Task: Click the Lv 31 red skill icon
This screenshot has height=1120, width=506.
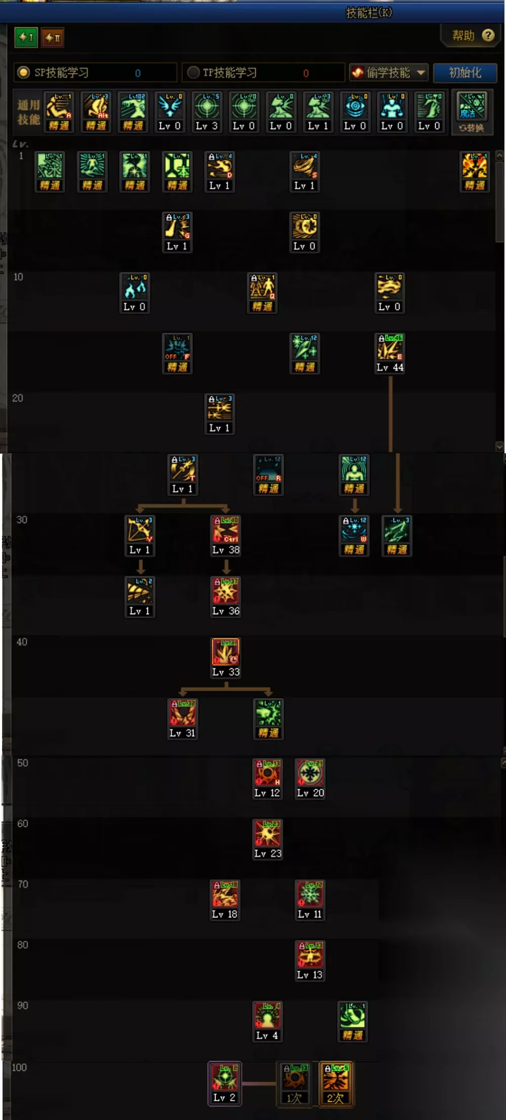Action: 182,713
